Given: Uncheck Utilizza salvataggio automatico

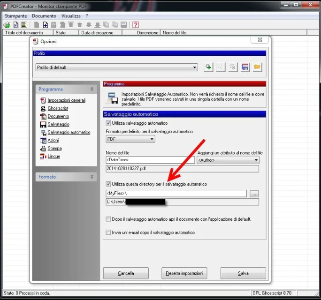Looking at the screenshot, I should [109, 123].
